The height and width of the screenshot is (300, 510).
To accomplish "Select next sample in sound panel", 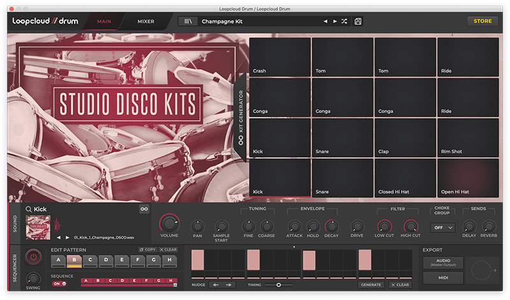I will [68, 237].
